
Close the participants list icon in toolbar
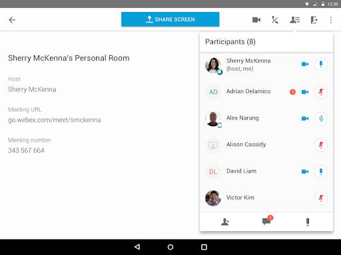point(294,20)
